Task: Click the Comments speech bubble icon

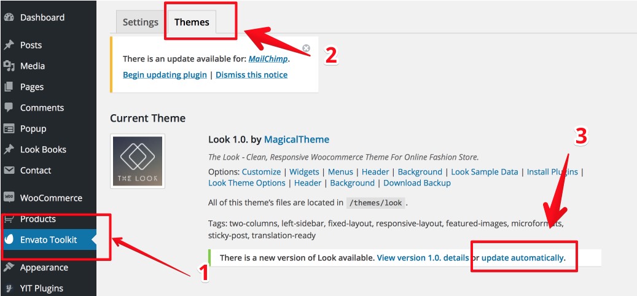Action: (9, 107)
